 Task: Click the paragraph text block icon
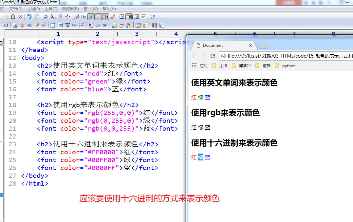60,25
